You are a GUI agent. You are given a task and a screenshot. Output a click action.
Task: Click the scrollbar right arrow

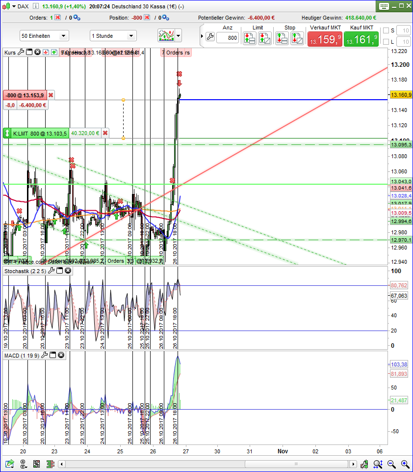pyautogui.click(x=353, y=464)
